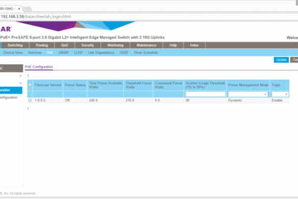Click the 216.0 threshold power value
This screenshot has height=199, width=298.
tap(130, 100)
